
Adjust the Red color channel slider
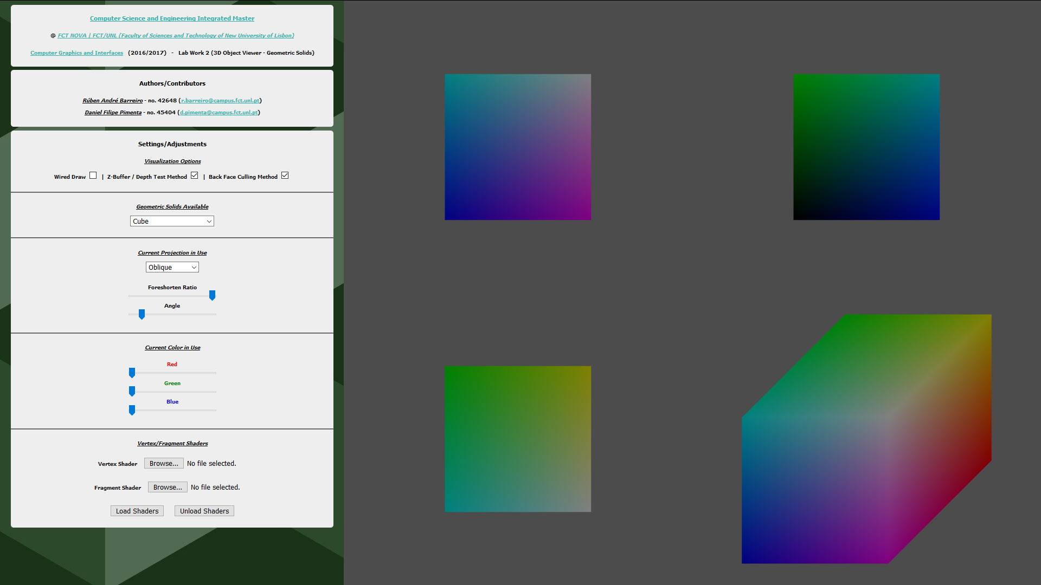[x=132, y=372]
